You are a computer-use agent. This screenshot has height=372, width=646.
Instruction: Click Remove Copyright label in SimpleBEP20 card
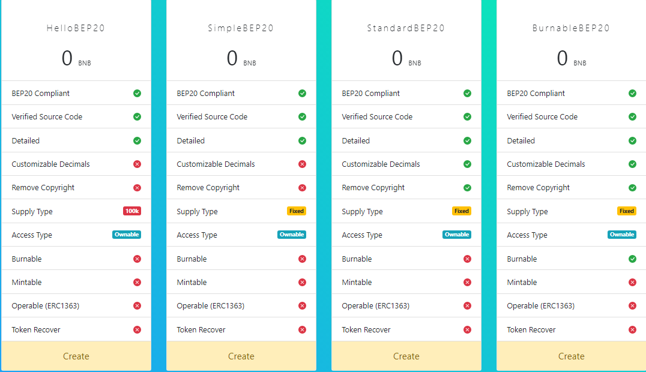pos(208,187)
